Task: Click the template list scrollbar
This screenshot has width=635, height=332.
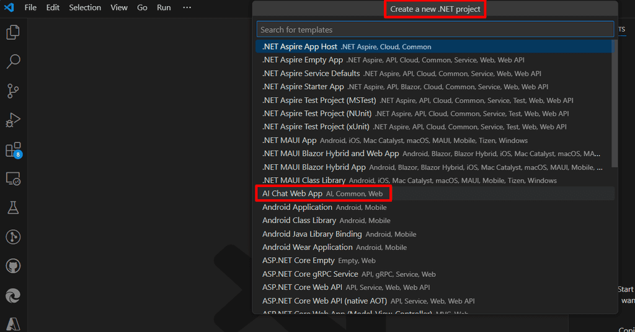Action: [615, 103]
